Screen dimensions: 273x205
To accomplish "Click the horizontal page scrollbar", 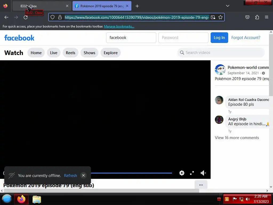I will [101, 191].
